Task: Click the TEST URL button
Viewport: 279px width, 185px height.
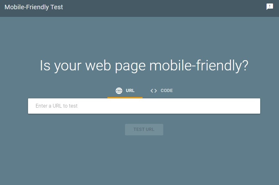Action: (144, 130)
